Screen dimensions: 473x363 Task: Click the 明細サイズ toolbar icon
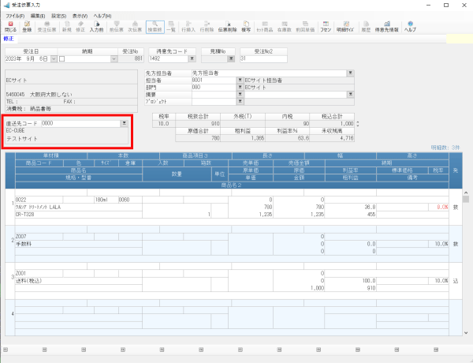coord(345,27)
